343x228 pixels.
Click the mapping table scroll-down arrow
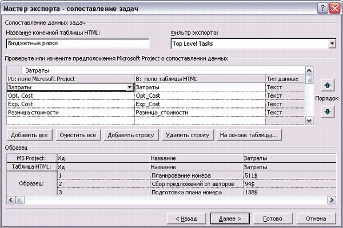tap(309, 121)
